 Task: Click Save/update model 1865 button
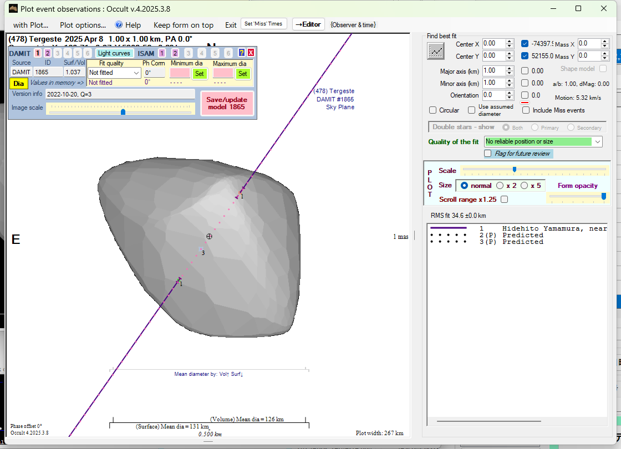pyautogui.click(x=227, y=103)
